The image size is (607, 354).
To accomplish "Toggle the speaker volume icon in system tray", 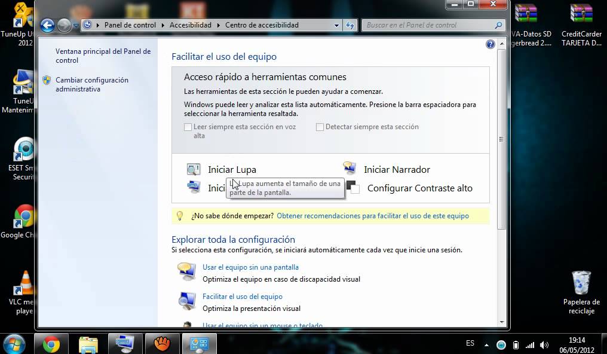I will tap(544, 344).
